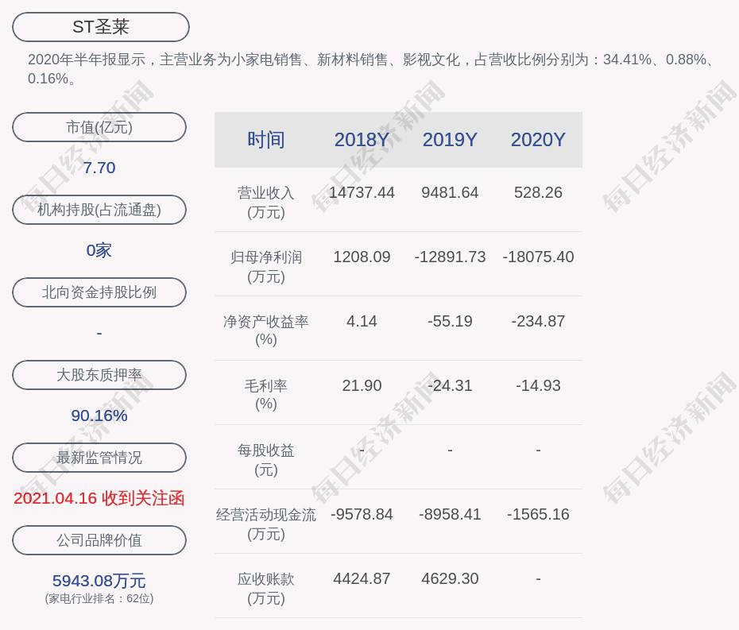This screenshot has width=739, height=630.
Task: Select the 机构持股(占流通盘) label pill
Action: click(99, 210)
